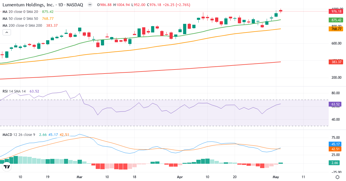This screenshot has height=181, width=346.
Task: Click the Apr label on time axis
Action: tap(180, 178)
